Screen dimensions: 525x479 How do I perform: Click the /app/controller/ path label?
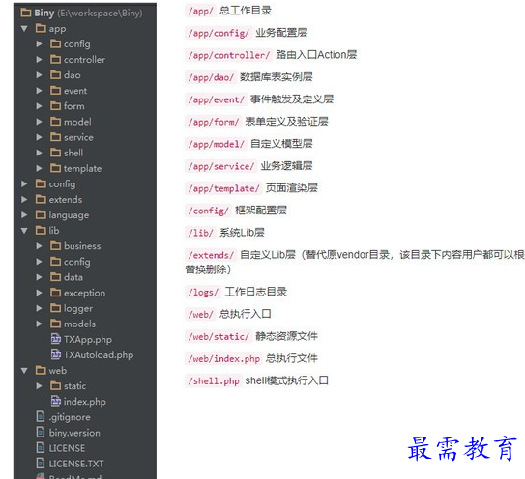pyautogui.click(x=228, y=55)
